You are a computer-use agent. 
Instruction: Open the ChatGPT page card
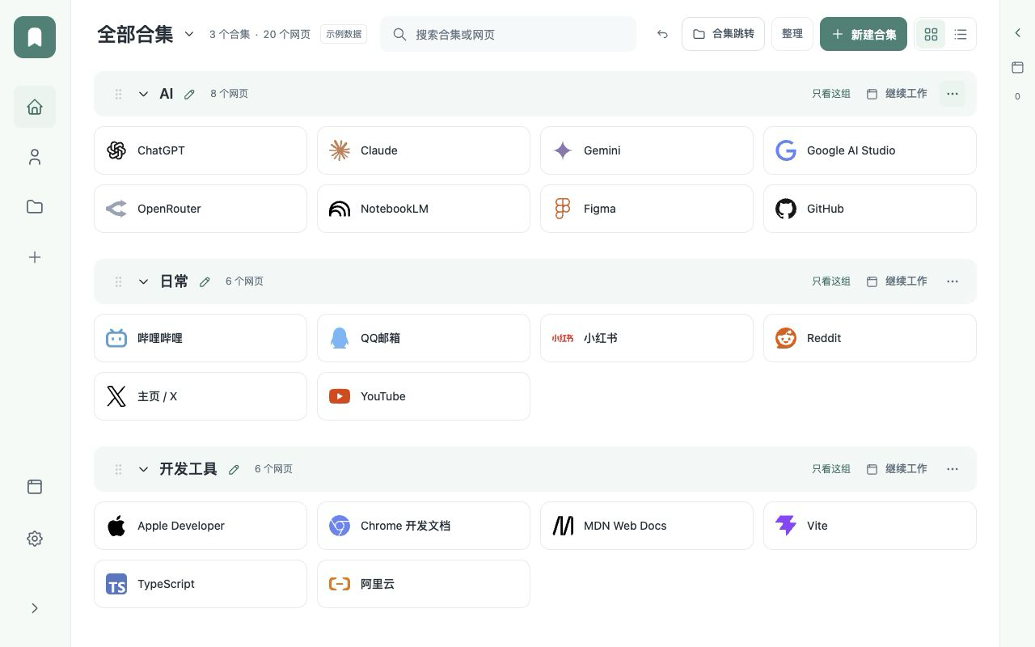tap(201, 150)
